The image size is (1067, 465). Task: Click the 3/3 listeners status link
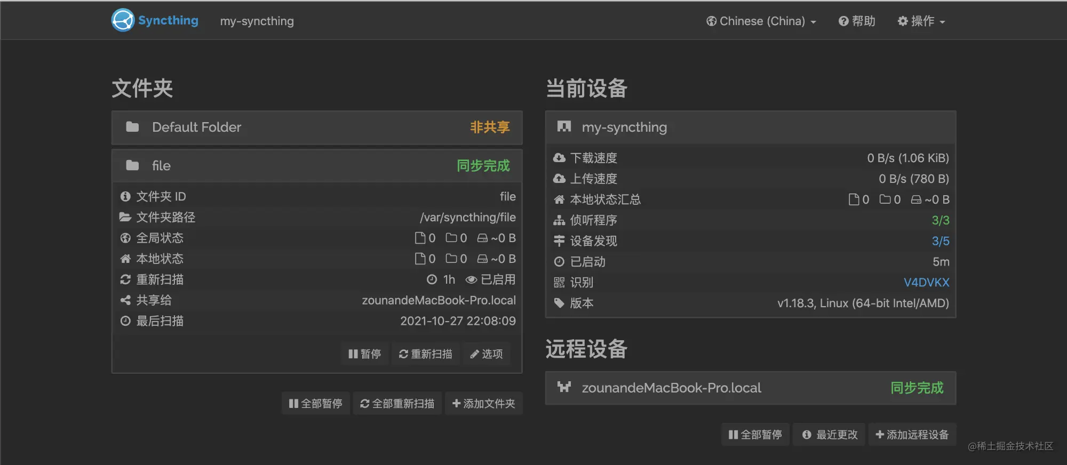click(x=941, y=220)
